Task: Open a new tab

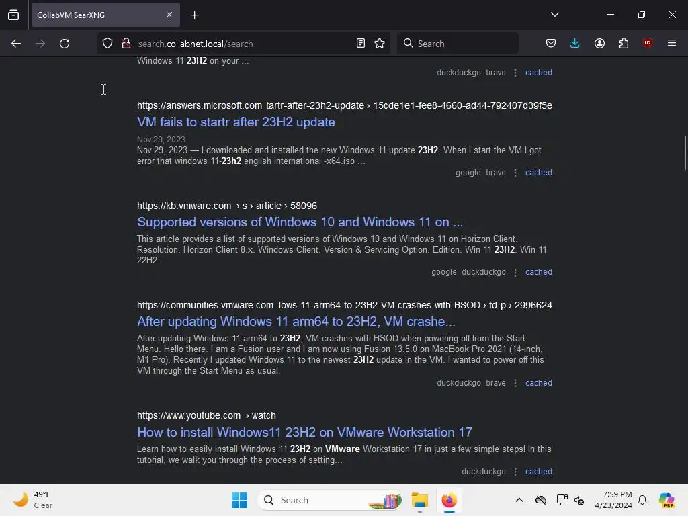Action: pyautogui.click(x=194, y=15)
